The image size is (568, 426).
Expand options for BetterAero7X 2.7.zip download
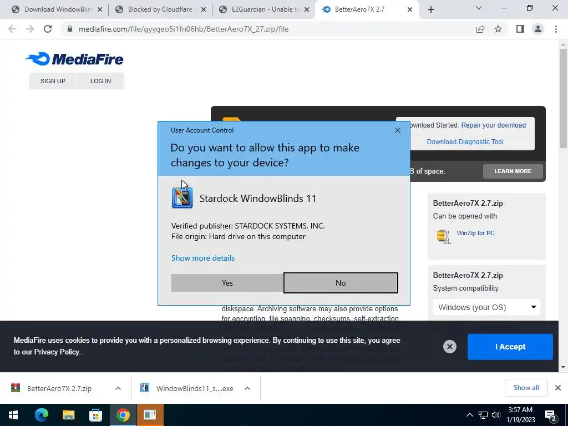[118, 388]
